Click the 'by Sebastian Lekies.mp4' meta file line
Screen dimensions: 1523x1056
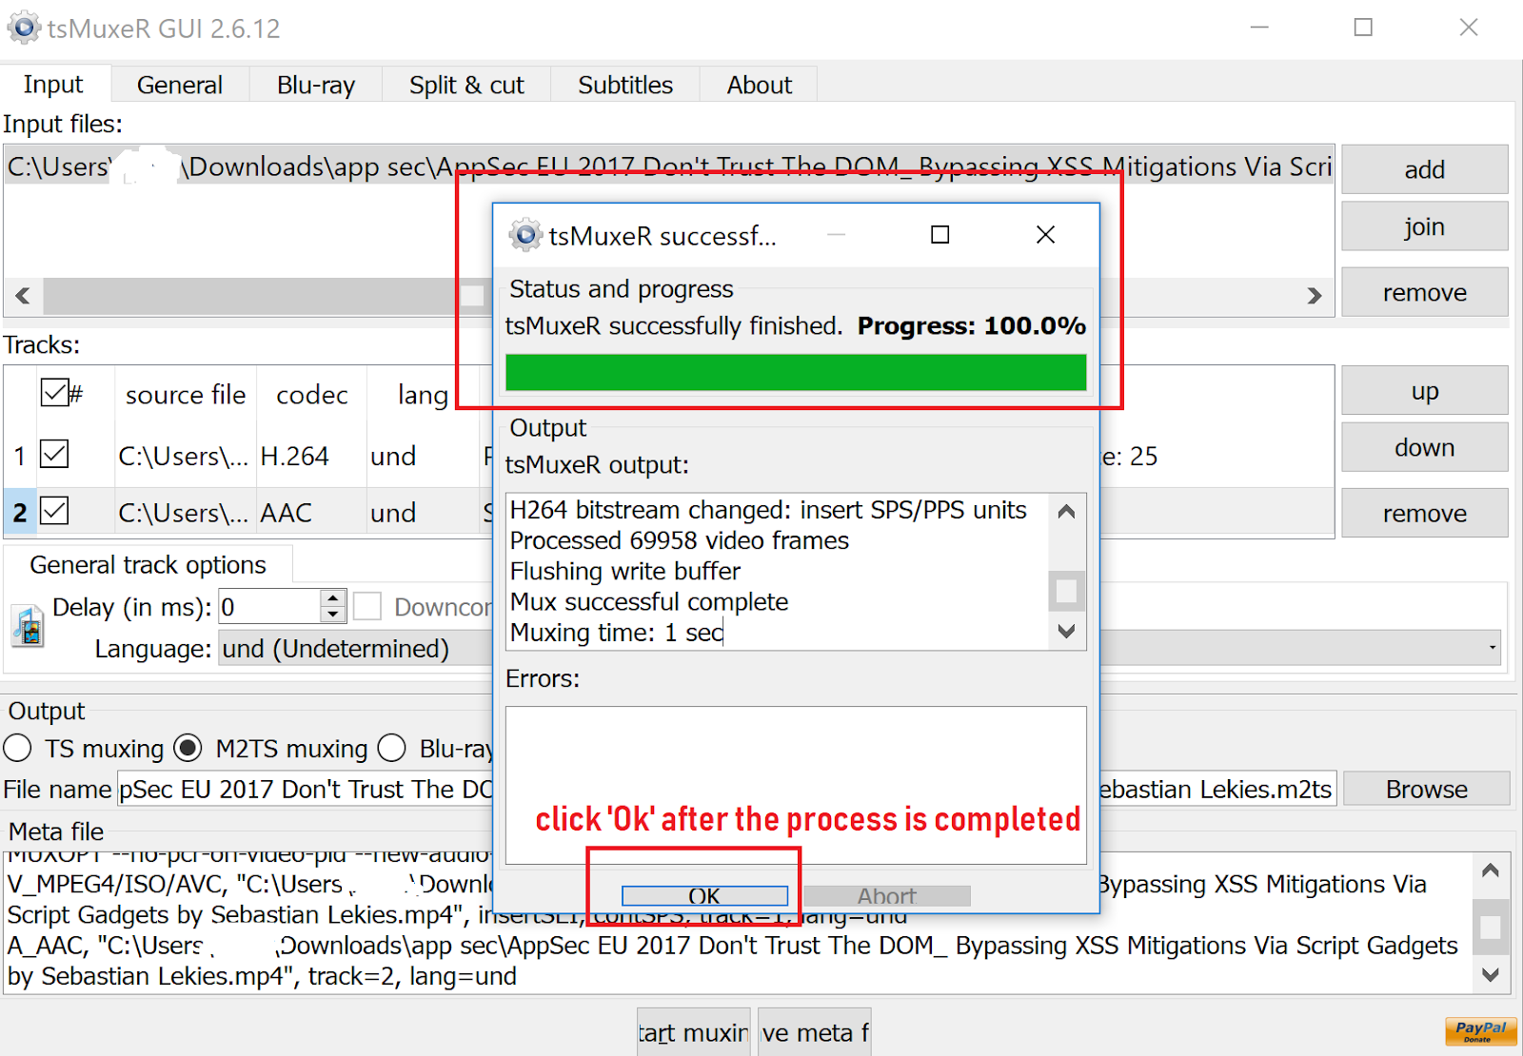pyautogui.click(x=263, y=976)
